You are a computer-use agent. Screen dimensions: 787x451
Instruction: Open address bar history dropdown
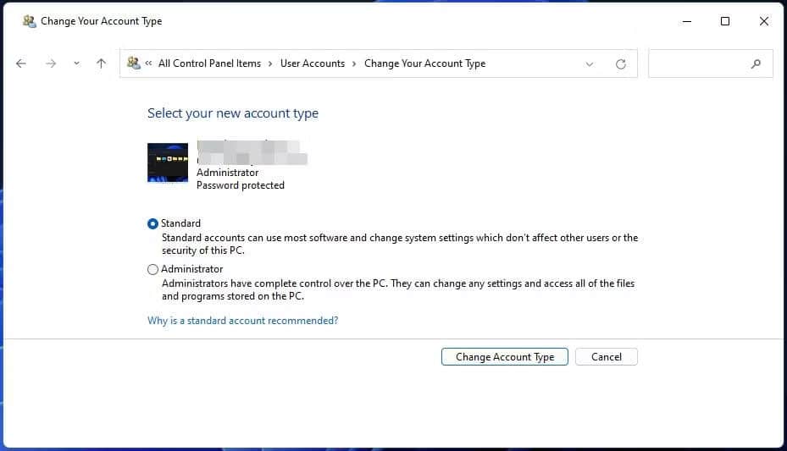590,64
